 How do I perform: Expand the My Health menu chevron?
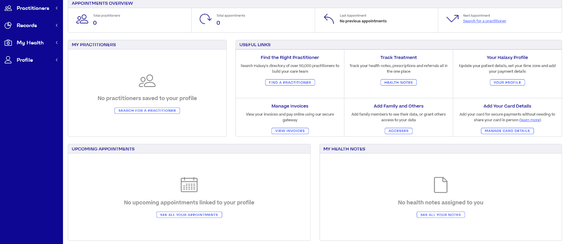56,43
